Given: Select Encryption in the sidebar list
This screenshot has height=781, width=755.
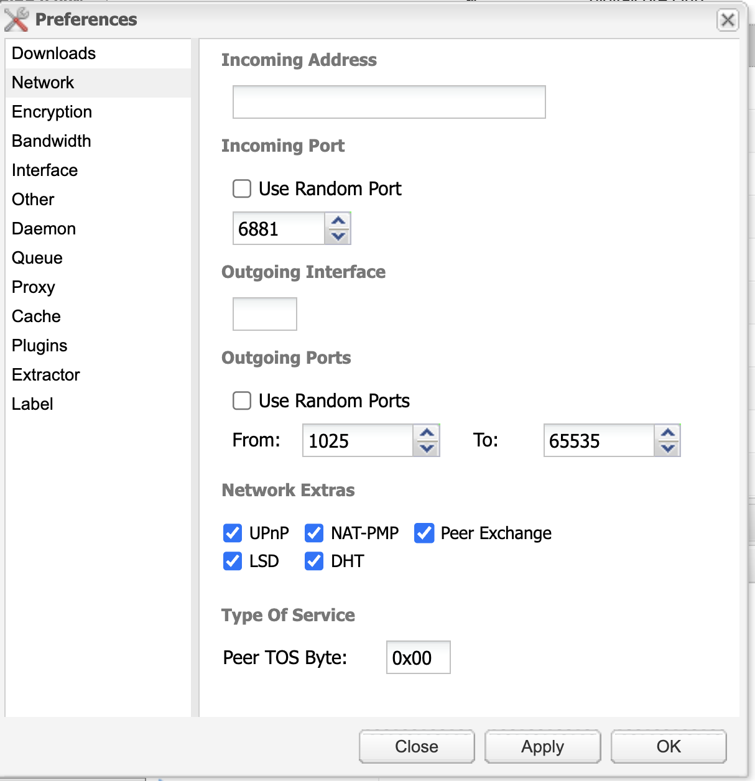Looking at the screenshot, I should click(52, 112).
